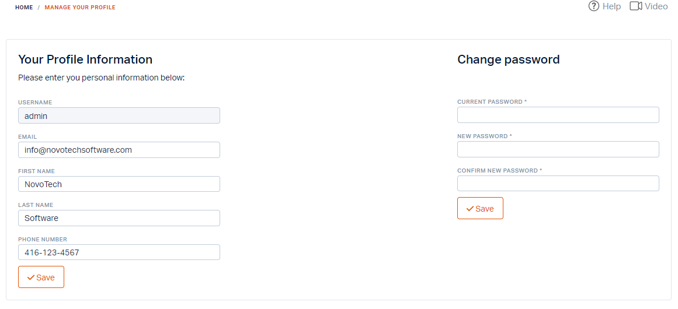This screenshot has width=678, height=309.
Task: Click the disabled Username field showing admin
Action: [119, 115]
